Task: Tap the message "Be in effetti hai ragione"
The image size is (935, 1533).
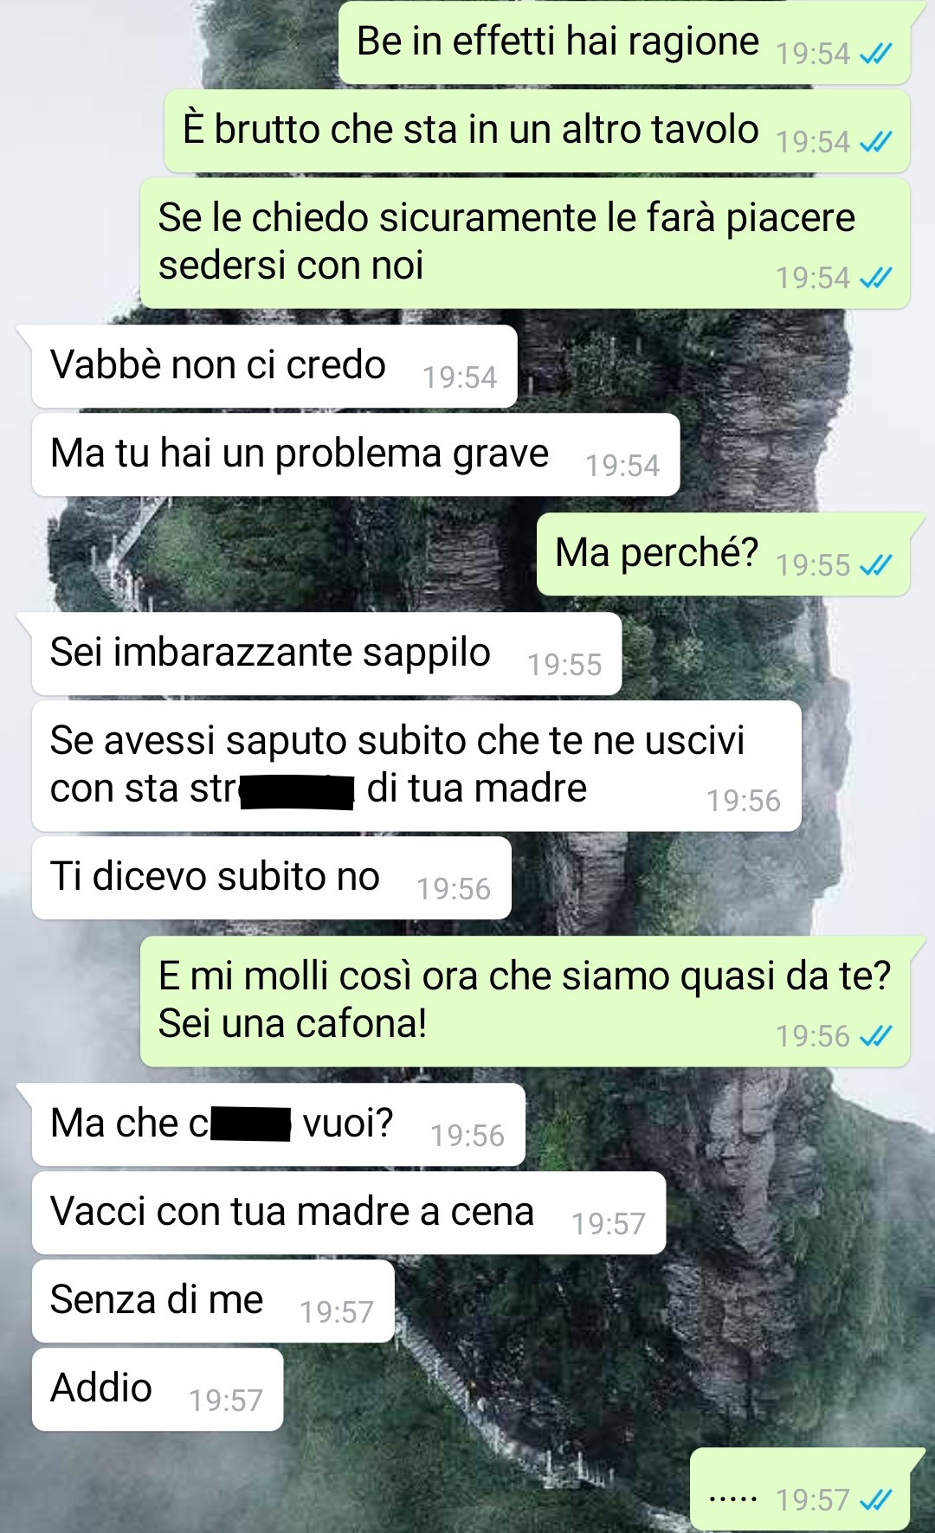Action: [x=623, y=42]
